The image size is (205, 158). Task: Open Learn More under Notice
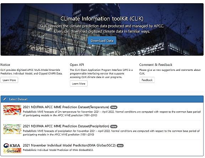tap(9, 80)
